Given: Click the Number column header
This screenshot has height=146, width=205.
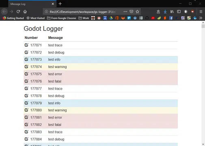Looking at the screenshot, I should coord(31,38).
